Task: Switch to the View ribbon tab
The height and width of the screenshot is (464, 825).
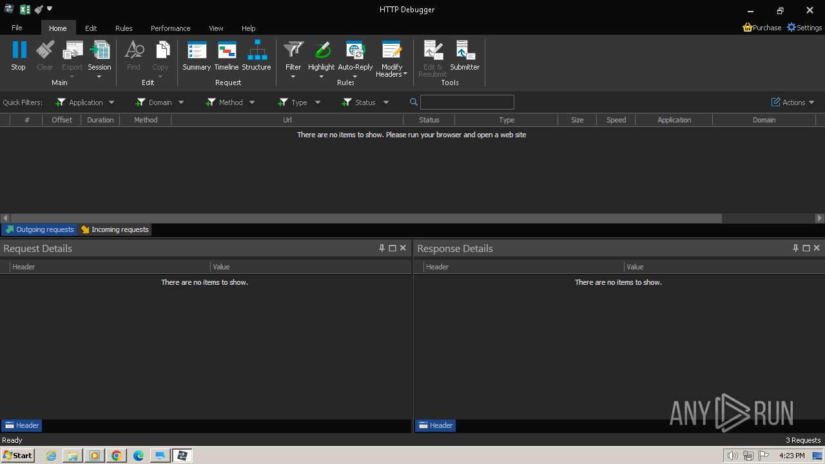Action: pos(216,28)
